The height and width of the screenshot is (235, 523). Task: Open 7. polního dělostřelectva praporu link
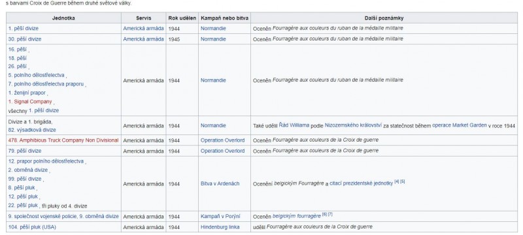[x=46, y=84]
